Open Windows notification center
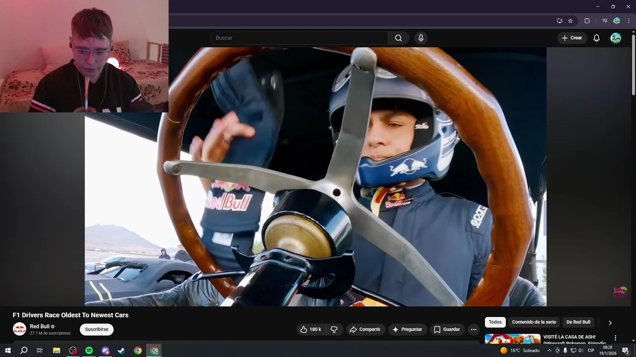636x357 pixels. 626,351
